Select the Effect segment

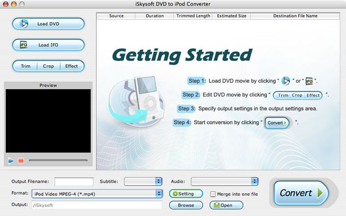[71, 66]
